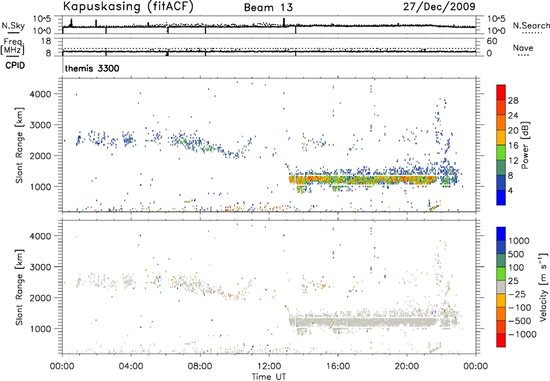Click the 20:00 time axis label
This screenshot has height=381, width=550.
click(406, 367)
